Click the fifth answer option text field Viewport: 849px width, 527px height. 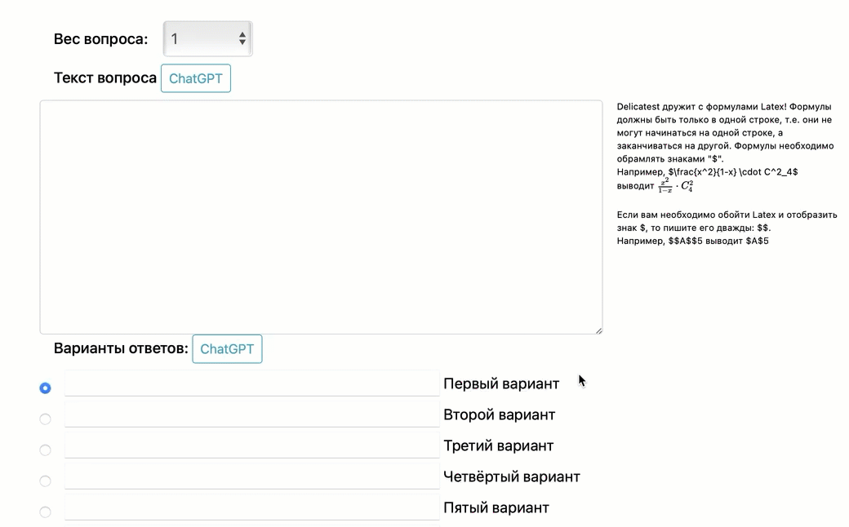(251, 507)
